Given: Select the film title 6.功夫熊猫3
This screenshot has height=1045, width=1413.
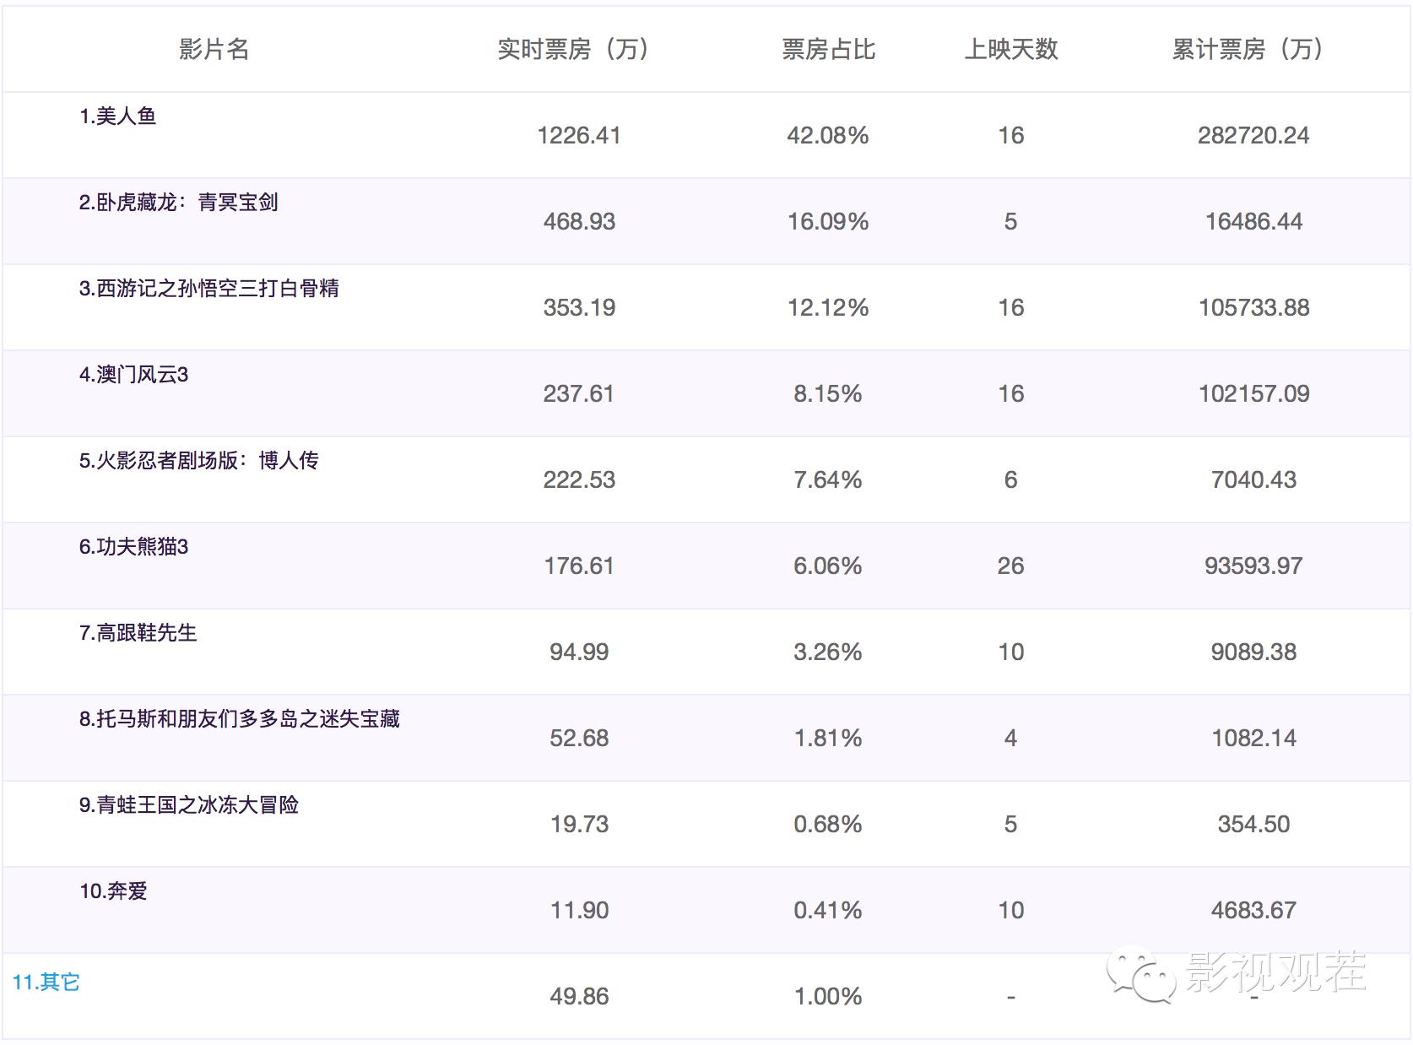Looking at the screenshot, I should [x=133, y=547].
